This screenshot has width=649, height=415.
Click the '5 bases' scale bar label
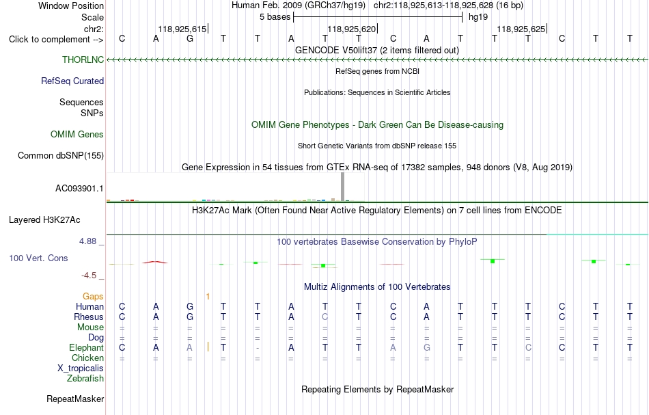[x=275, y=17]
